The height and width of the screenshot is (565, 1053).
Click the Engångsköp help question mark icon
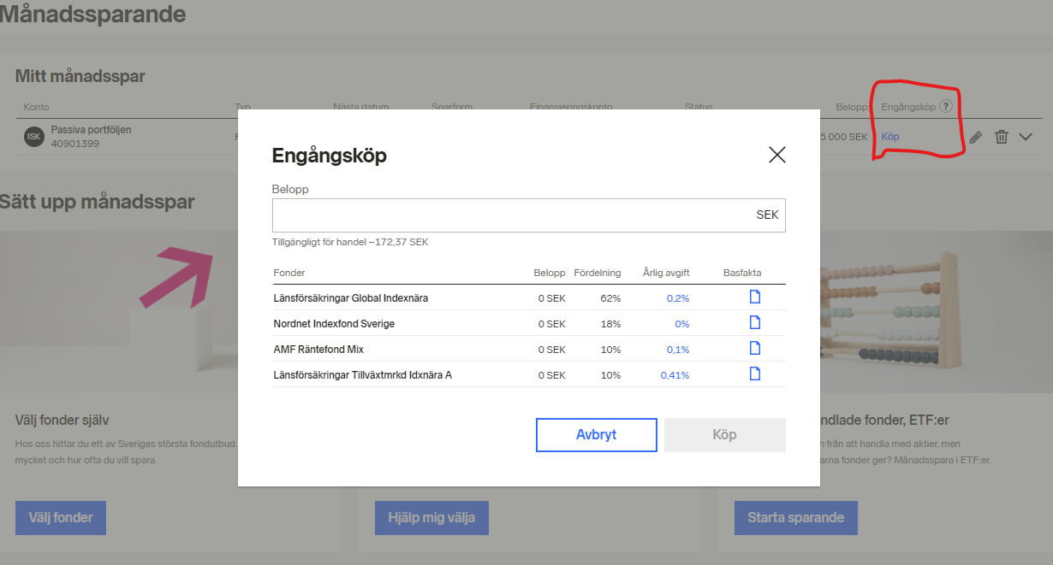point(945,107)
